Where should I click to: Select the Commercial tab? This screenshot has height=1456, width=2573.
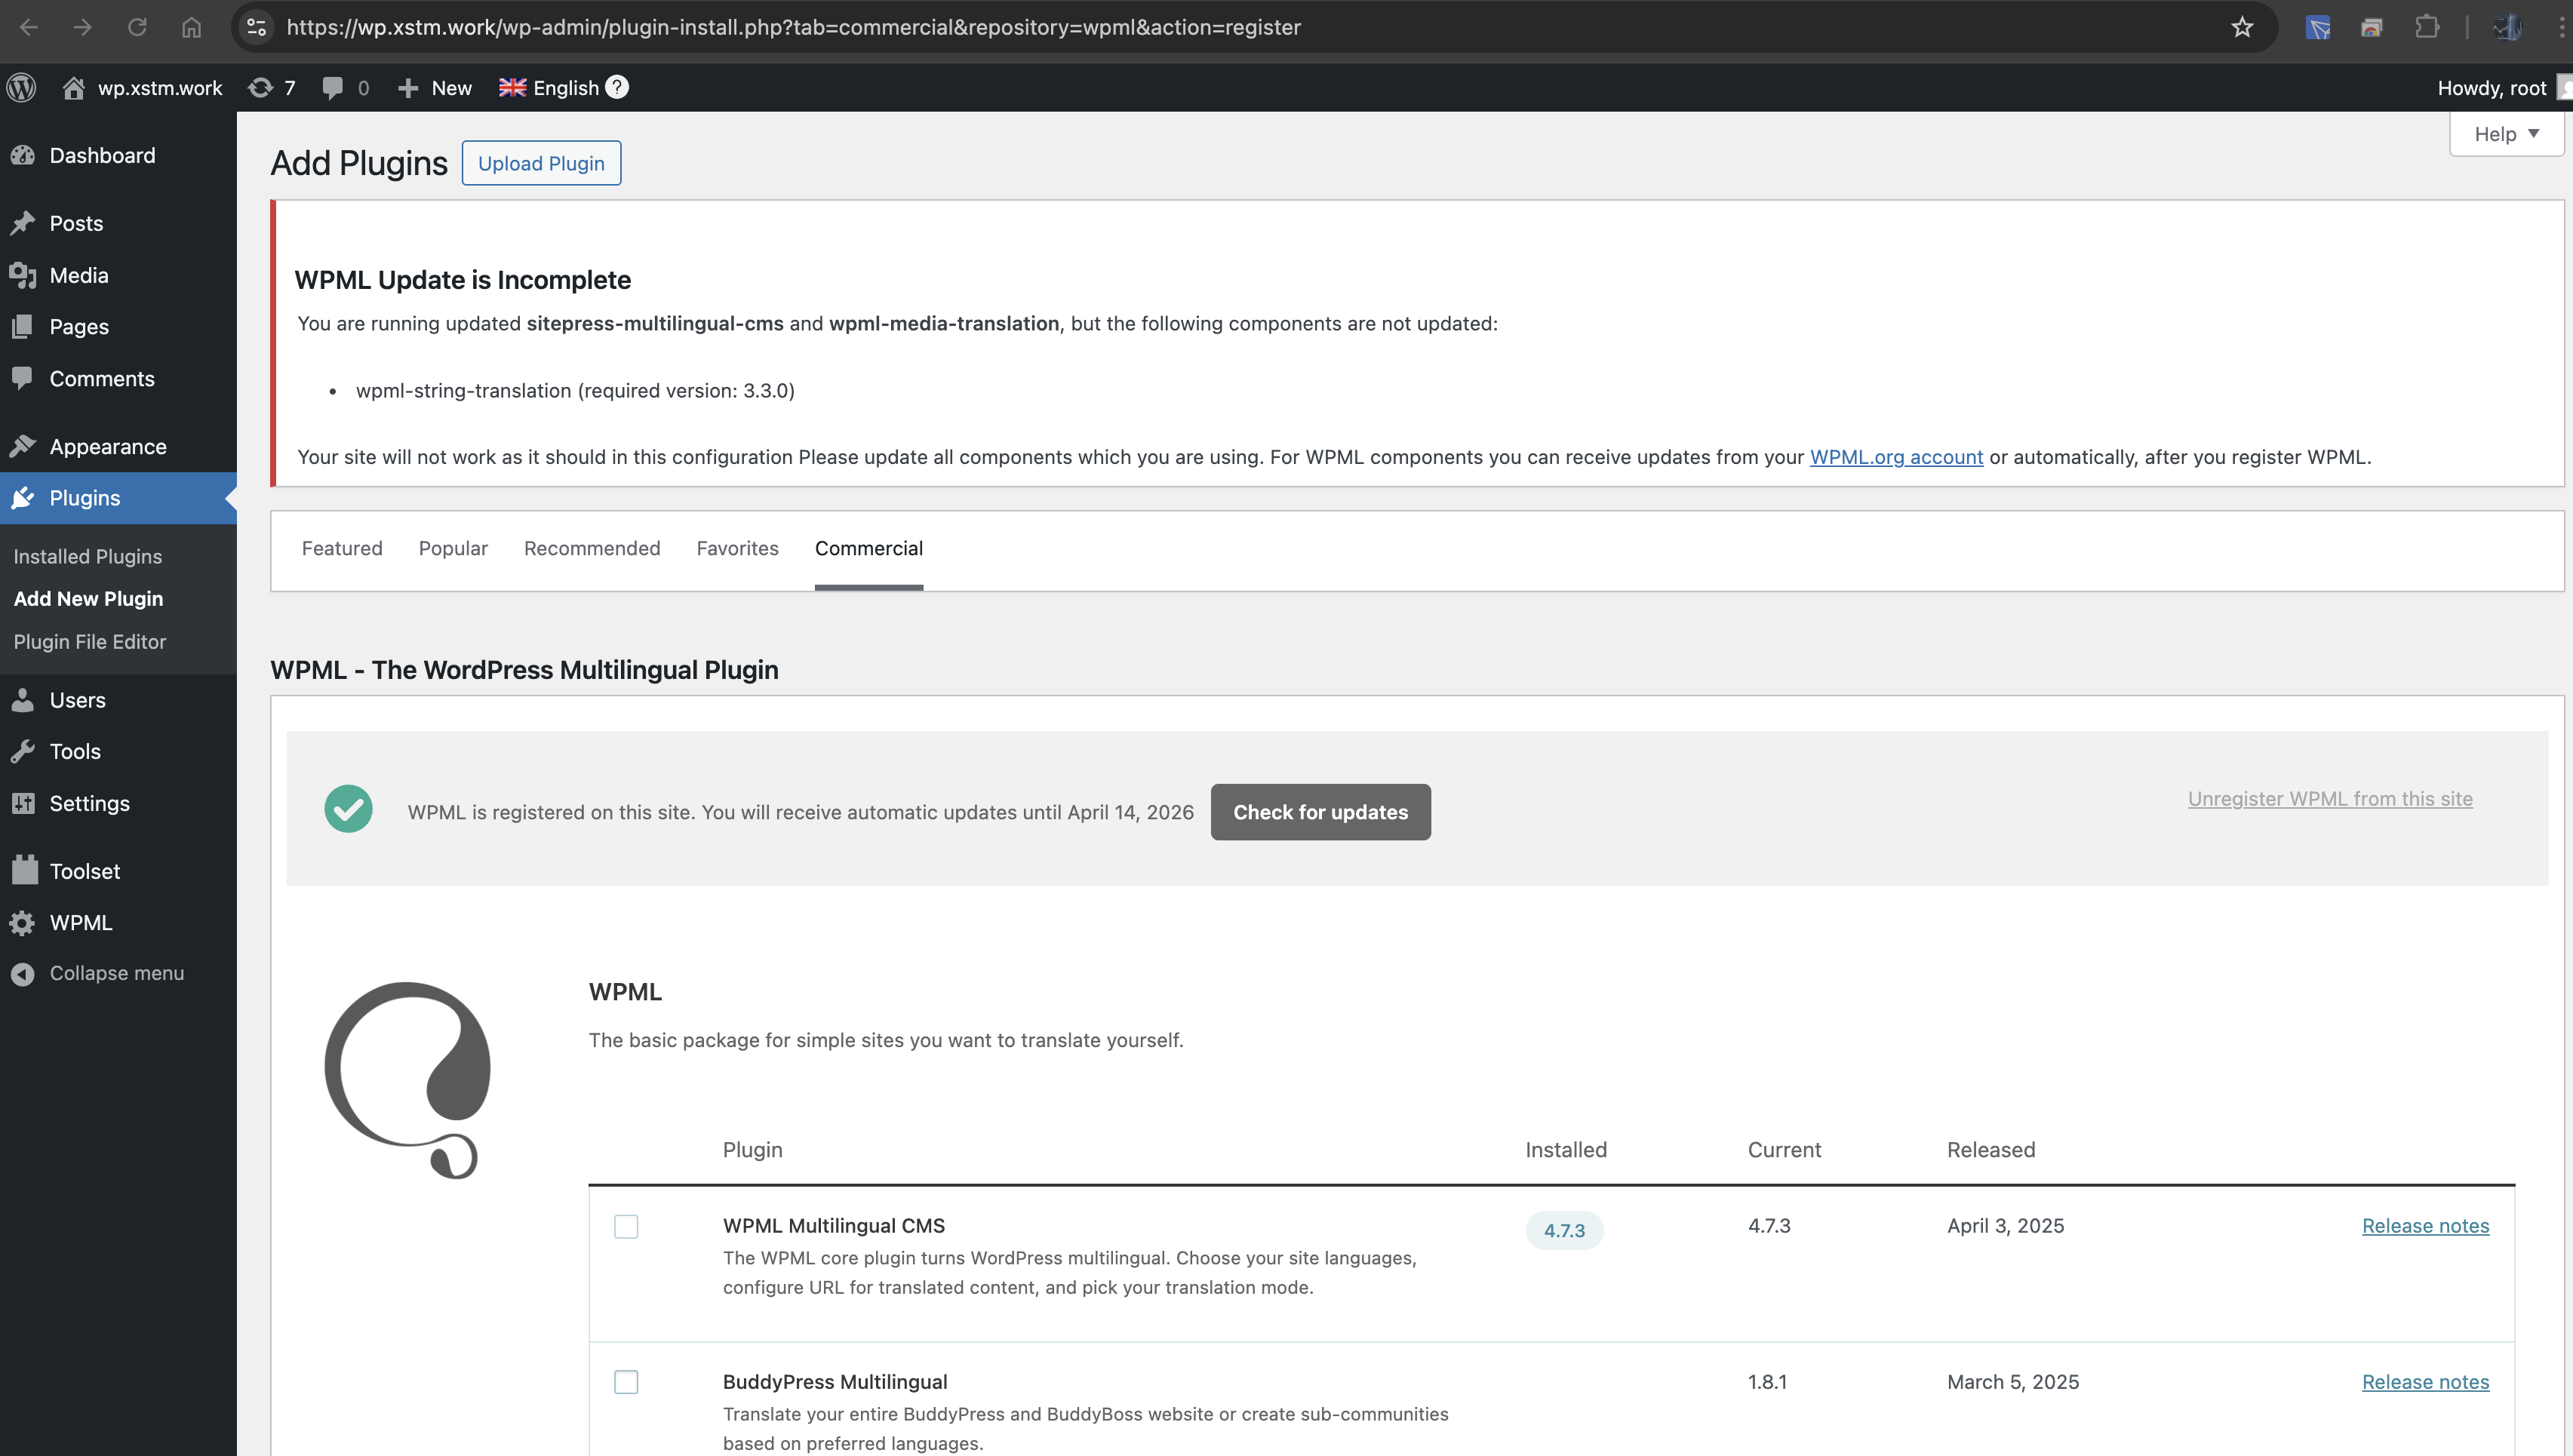coord(869,548)
